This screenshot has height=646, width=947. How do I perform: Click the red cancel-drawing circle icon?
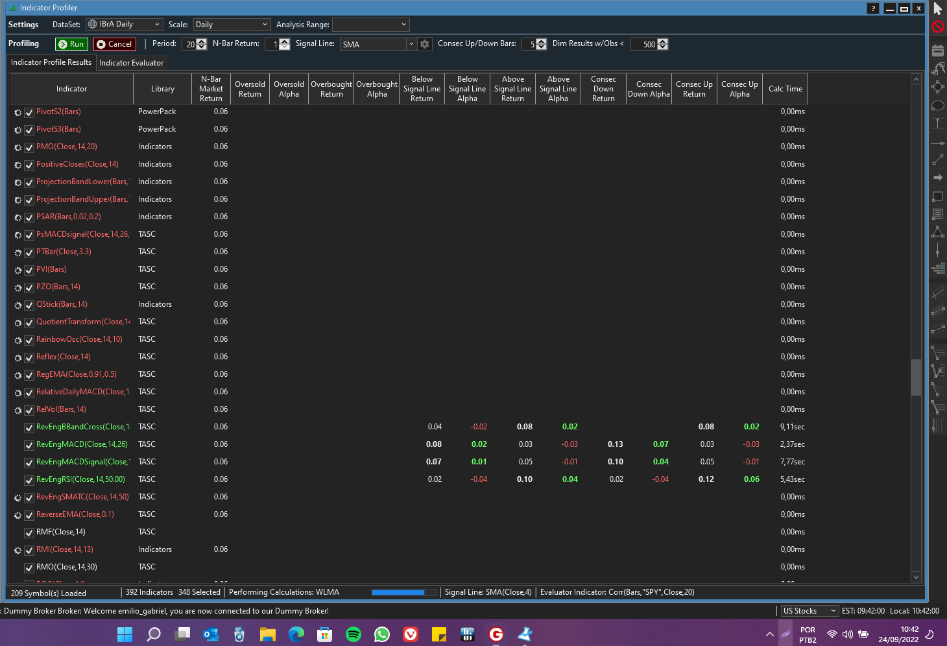pyautogui.click(x=938, y=27)
